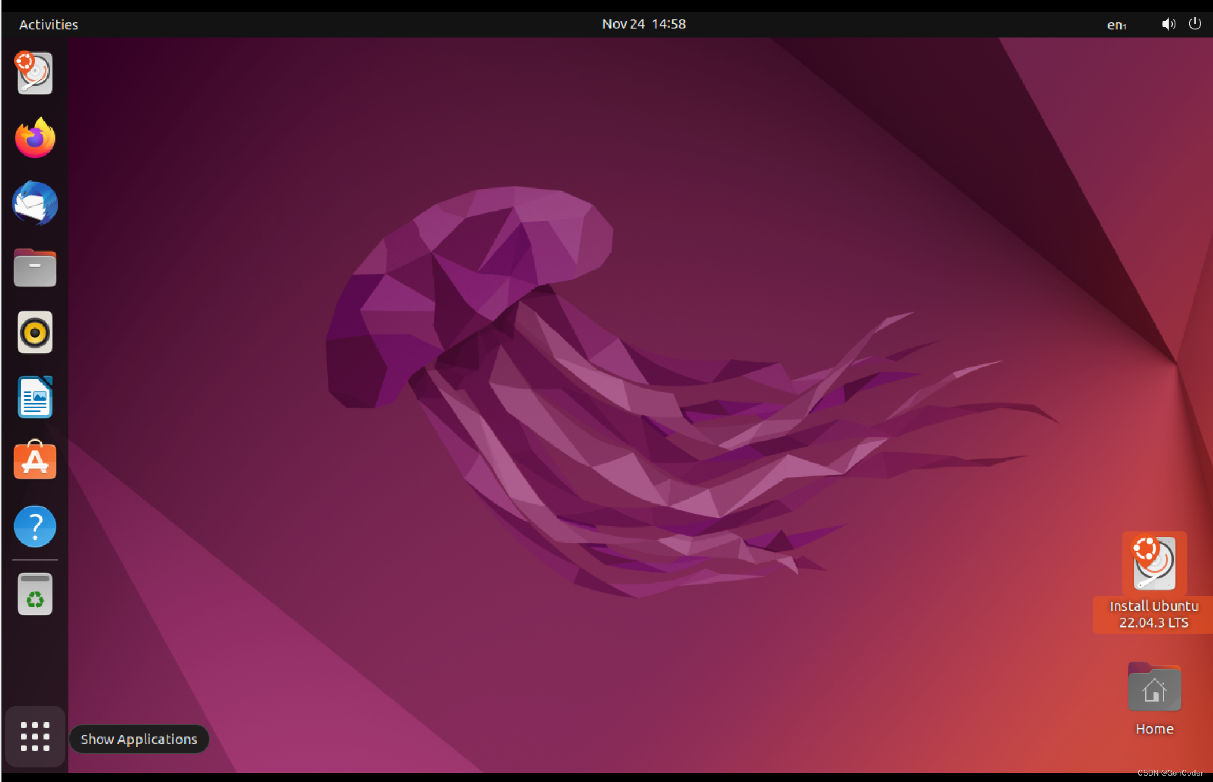Launch Rhythmbox music player
Screen dimensions: 1213x782
[35, 333]
